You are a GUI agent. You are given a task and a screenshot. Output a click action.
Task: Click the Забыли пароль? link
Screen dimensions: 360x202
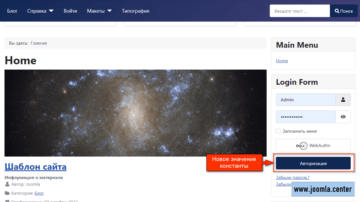tap(292, 177)
